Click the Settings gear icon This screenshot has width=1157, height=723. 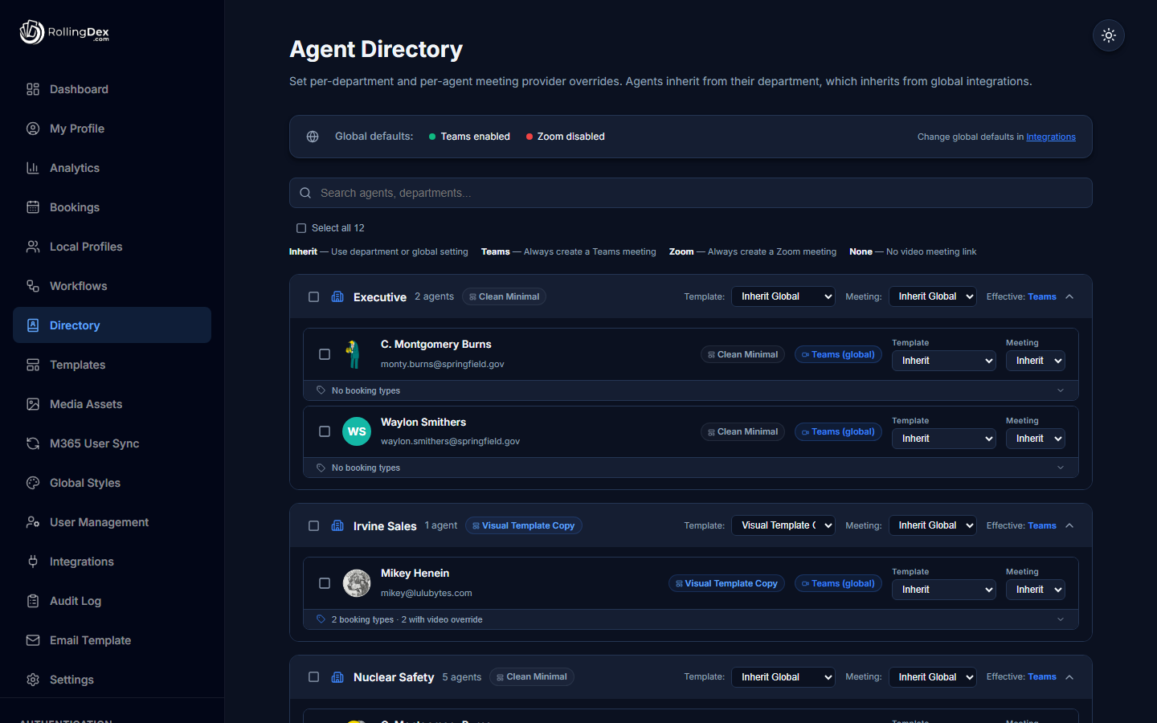(33, 680)
